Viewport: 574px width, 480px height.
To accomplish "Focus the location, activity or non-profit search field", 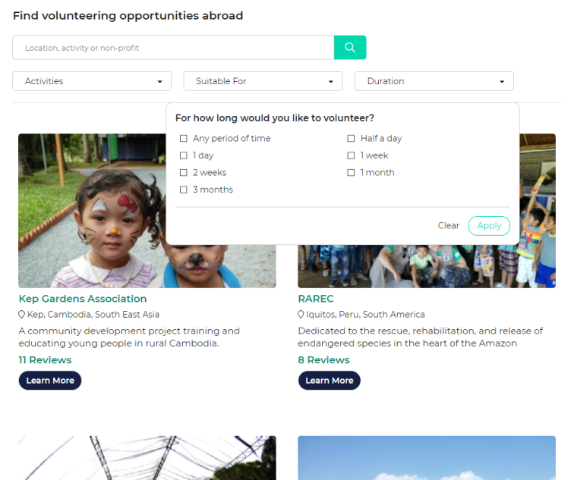I will click(173, 48).
